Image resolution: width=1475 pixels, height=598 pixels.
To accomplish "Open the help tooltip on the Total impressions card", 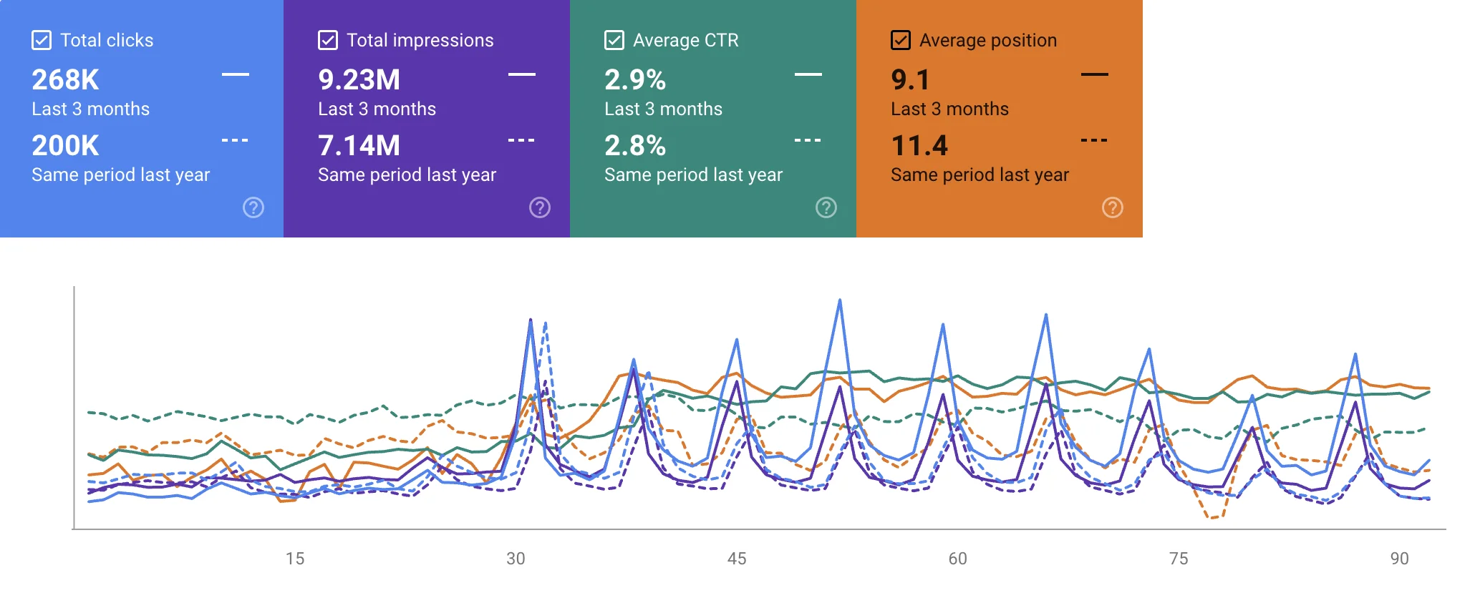I will [x=539, y=207].
